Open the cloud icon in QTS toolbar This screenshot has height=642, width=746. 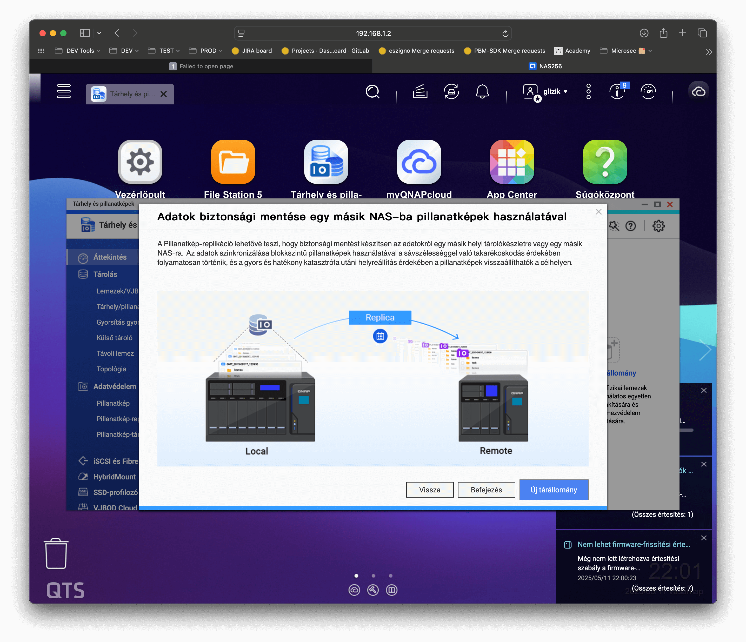point(698,91)
